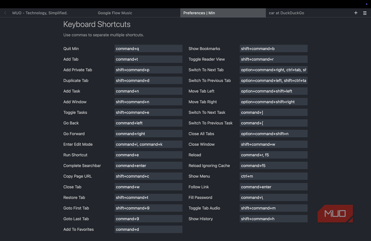Edit the Run Shortcut shortcut field

coord(148,155)
